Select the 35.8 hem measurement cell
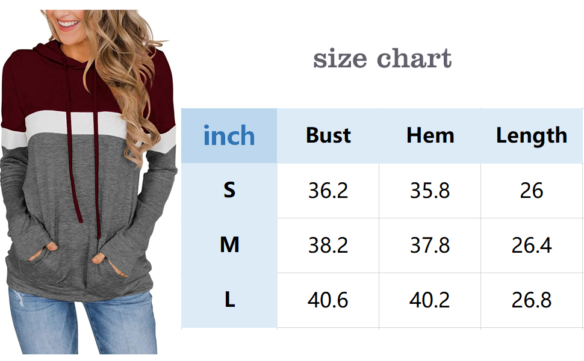584x361 pixels. [429, 191]
